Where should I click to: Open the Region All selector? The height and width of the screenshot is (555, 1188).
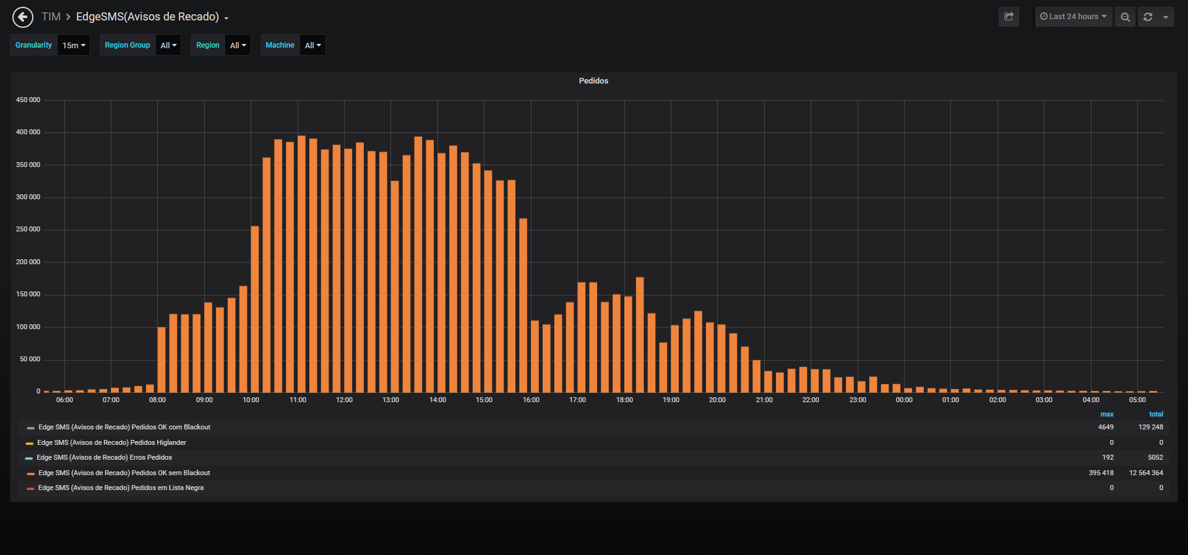pos(238,45)
